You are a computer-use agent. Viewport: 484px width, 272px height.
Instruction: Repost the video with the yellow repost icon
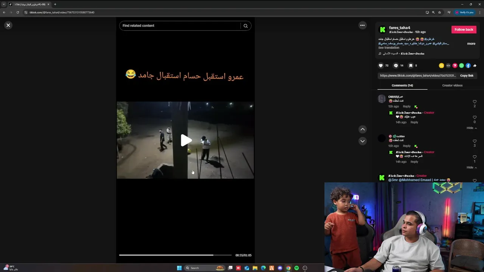pyautogui.click(x=441, y=65)
